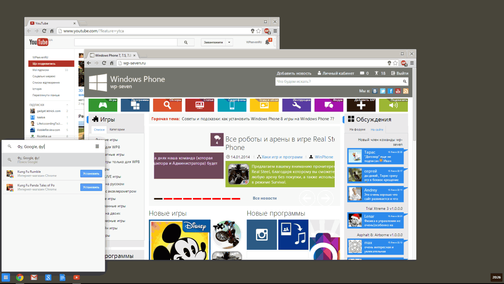Click the YouTube logo
The image size is (504, 284).
(39, 42)
